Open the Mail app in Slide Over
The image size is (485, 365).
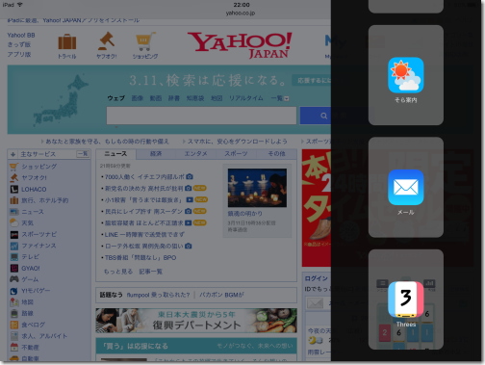(406, 187)
